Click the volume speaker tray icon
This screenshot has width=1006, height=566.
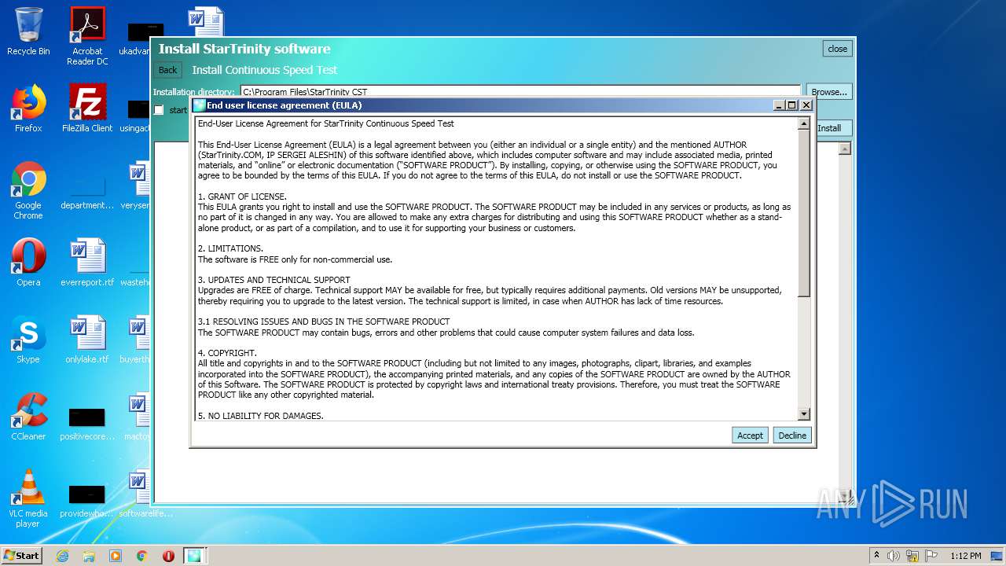click(x=894, y=556)
